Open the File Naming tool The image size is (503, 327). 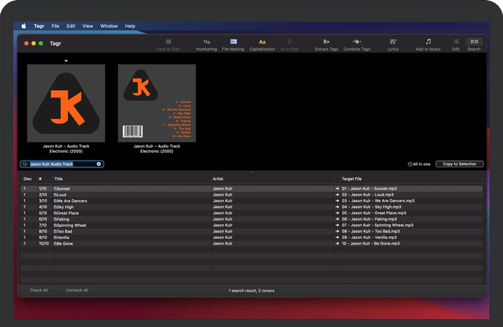pyautogui.click(x=233, y=44)
